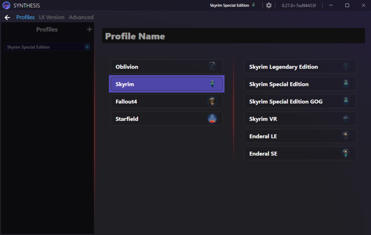This screenshot has height=235, width=371.
Task: Open the UI Version tab
Action: tap(51, 18)
